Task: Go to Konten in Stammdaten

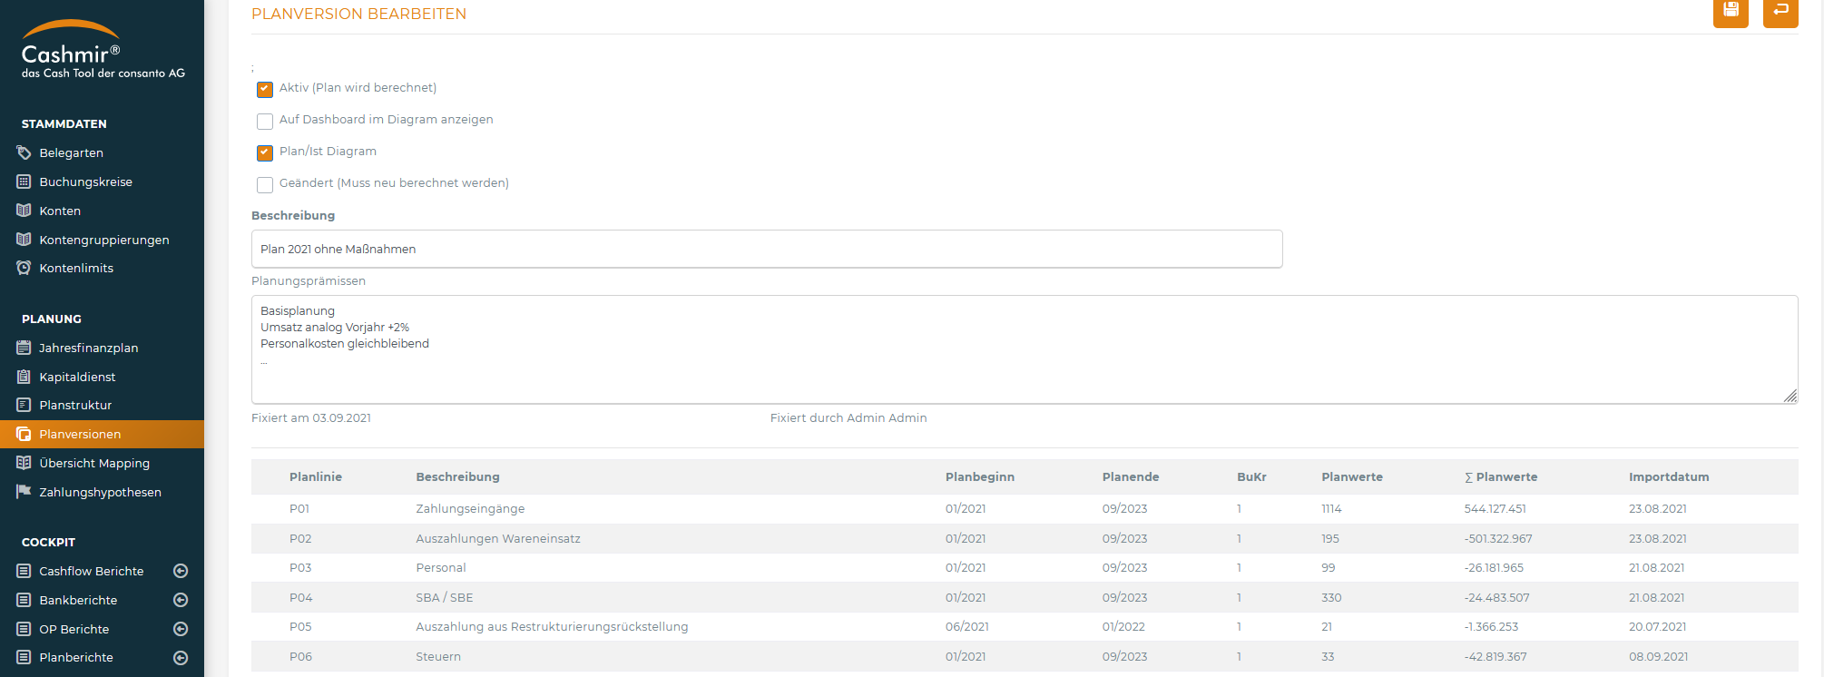Action: click(60, 211)
